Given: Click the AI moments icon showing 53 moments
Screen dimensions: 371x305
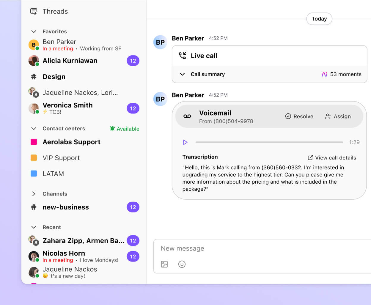Looking at the screenshot, I should (324, 74).
